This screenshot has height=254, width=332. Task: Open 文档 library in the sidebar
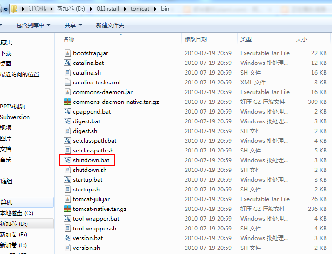6,149
